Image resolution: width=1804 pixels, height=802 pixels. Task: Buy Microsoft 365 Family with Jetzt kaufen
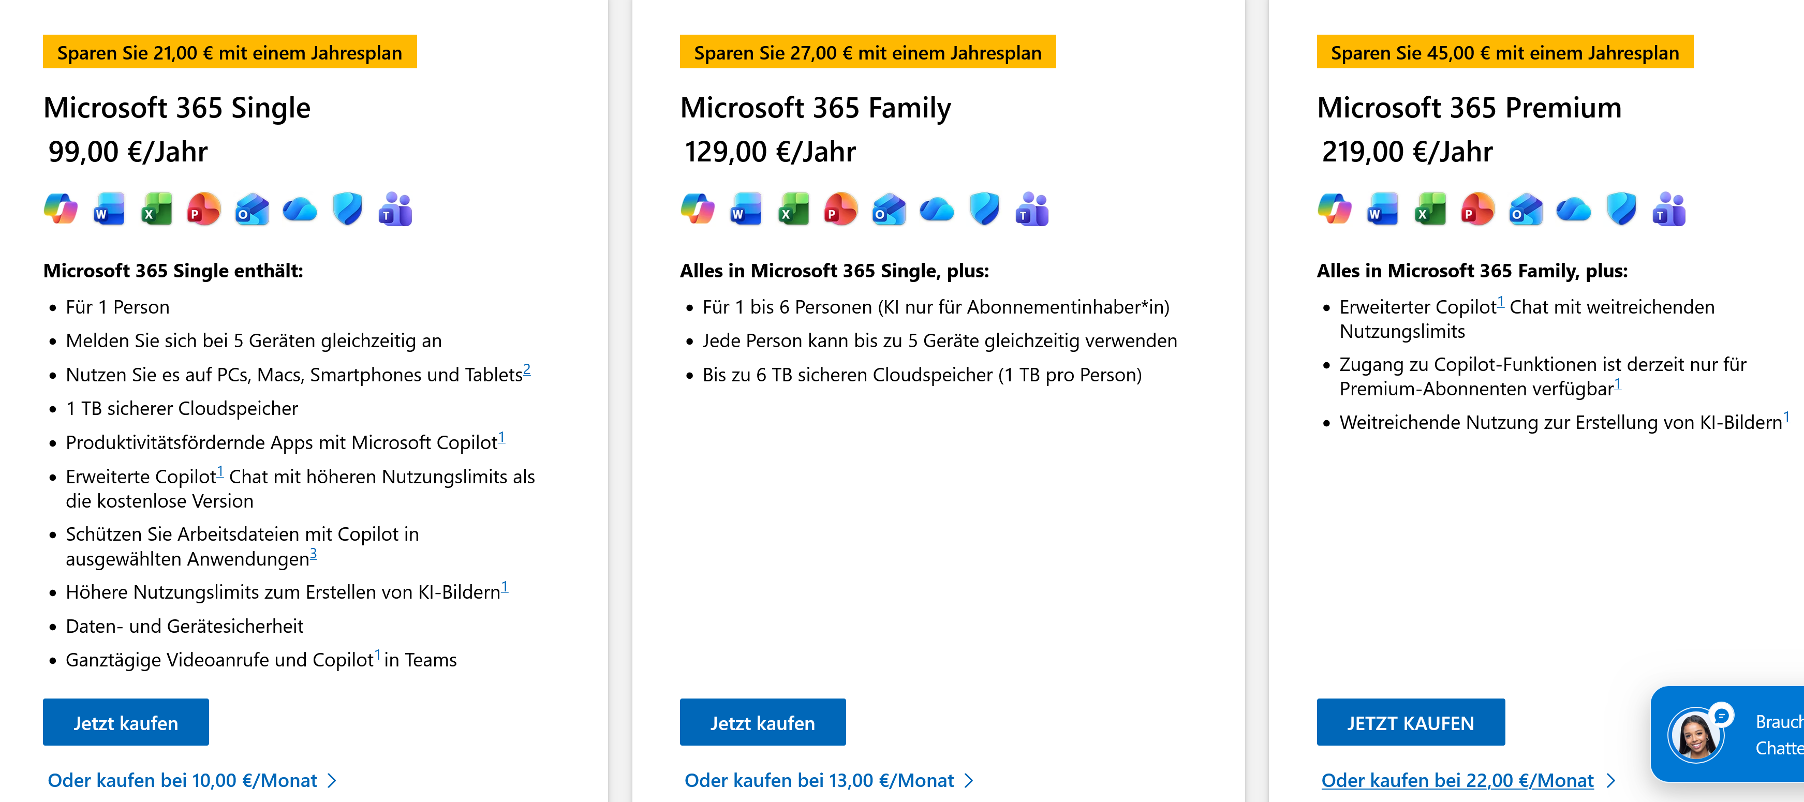pos(763,722)
